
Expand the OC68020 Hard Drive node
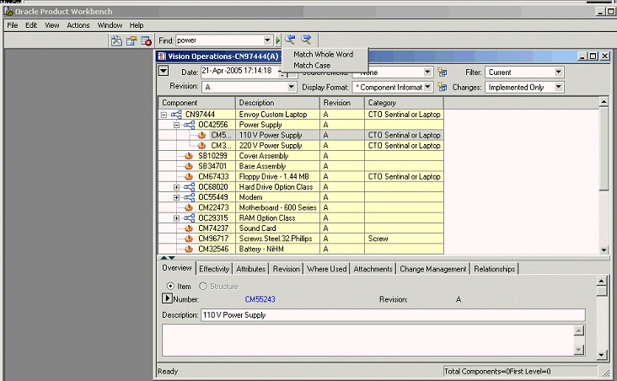177,187
